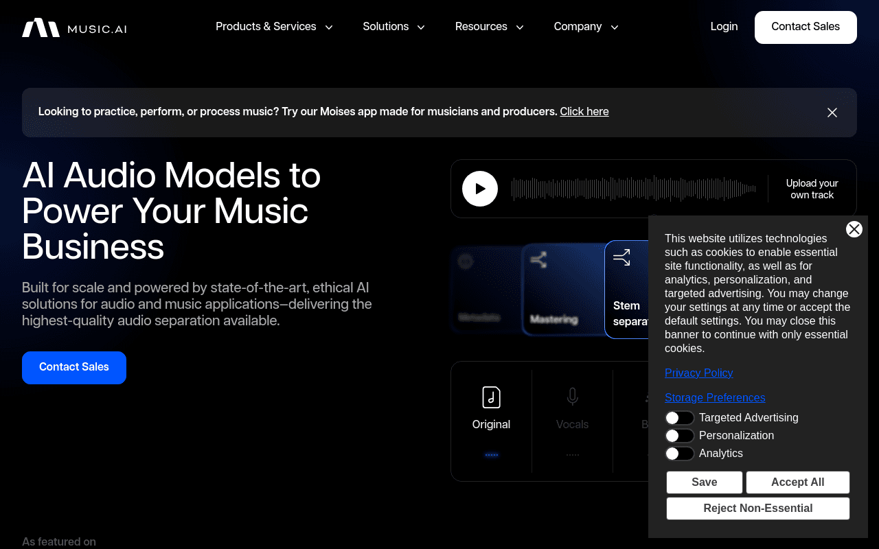879x549 pixels.
Task: Click the blue Contact Sales button
Action: pyautogui.click(x=74, y=368)
